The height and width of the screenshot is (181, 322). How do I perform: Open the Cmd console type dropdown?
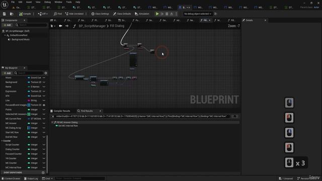pos(47,178)
